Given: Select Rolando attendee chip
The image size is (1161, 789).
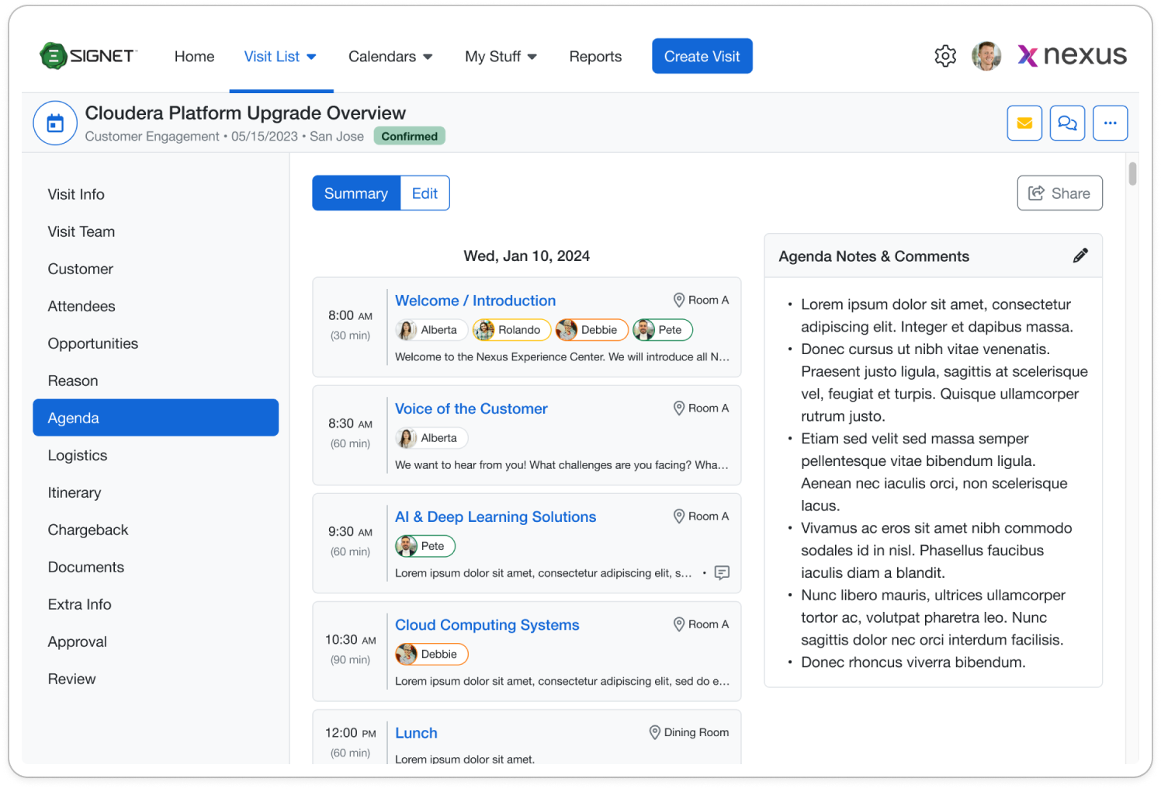Looking at the screenshot, I should [x=512, y=330].
